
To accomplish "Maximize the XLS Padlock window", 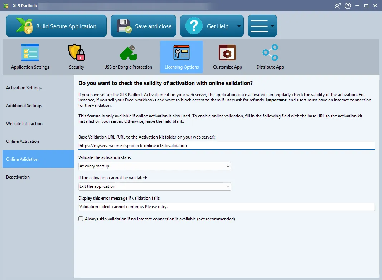I will 366,6.
